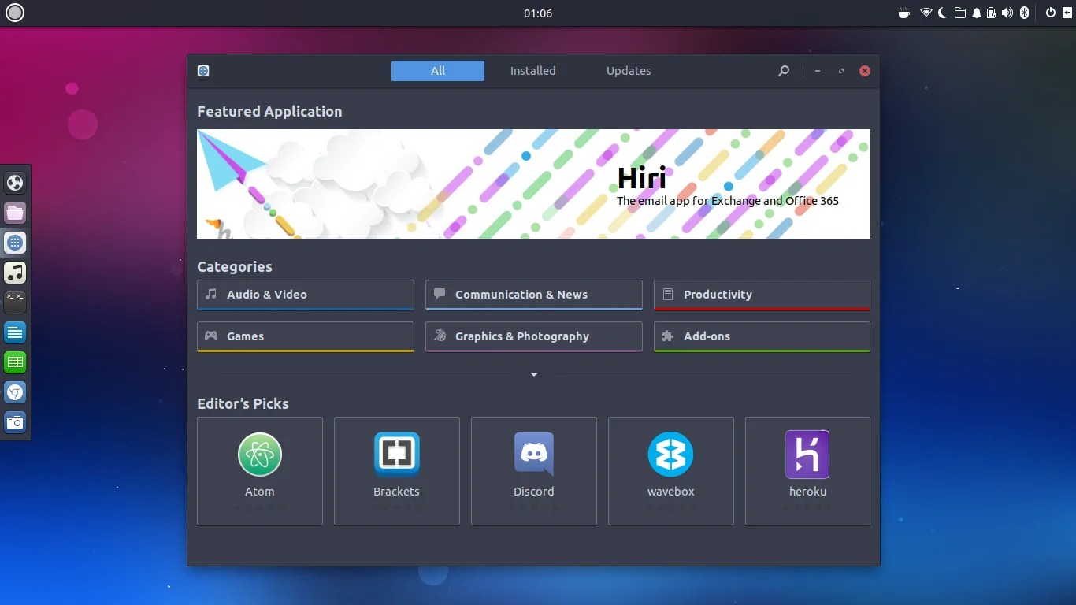Image resolution: width=1076 pixels, height=605 pixels.
Task: Click the Software grid icon in dock
Action: click(15, 243)
